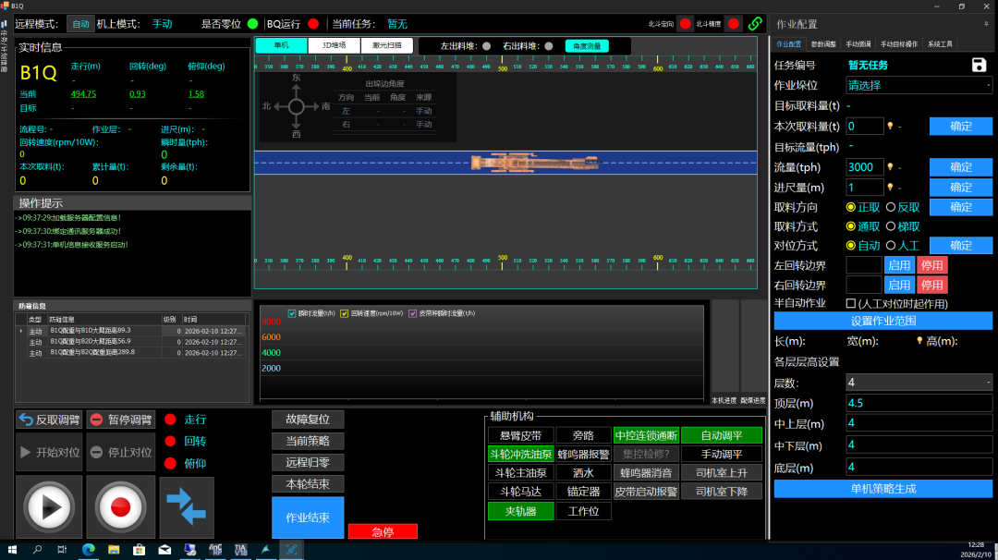998x560 pixels.
Task: Click the 流量(tph) input field showing 3000
Action: click(x=864, y=167)
